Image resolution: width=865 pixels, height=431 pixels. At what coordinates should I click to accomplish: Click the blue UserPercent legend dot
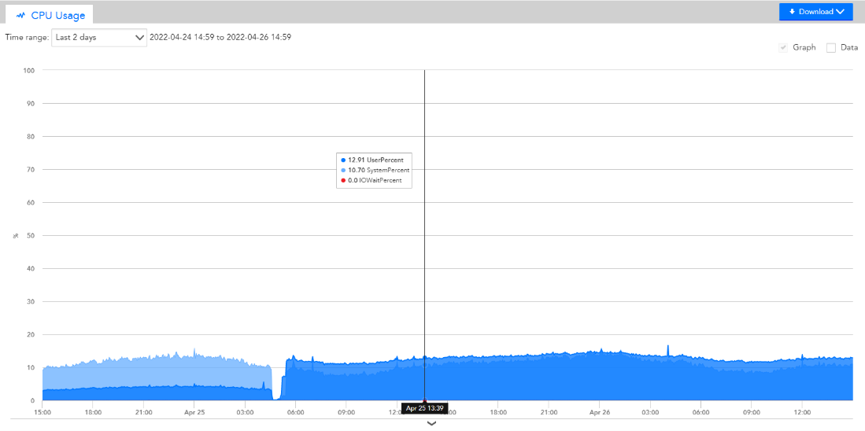coord(343,160)
